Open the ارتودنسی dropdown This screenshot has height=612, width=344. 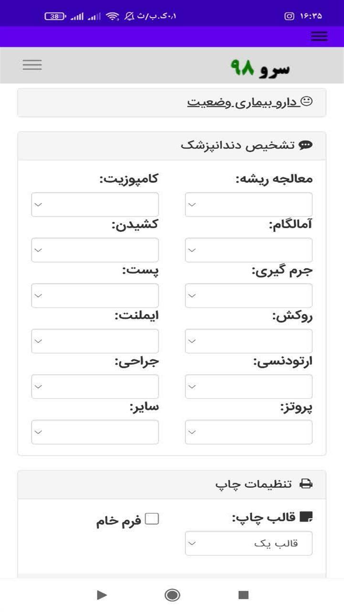[x=248, y=386]
